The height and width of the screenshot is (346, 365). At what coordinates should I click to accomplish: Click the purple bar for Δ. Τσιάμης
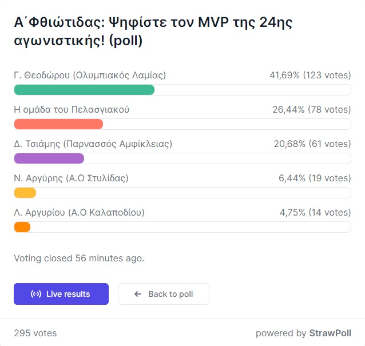point(49,158)
